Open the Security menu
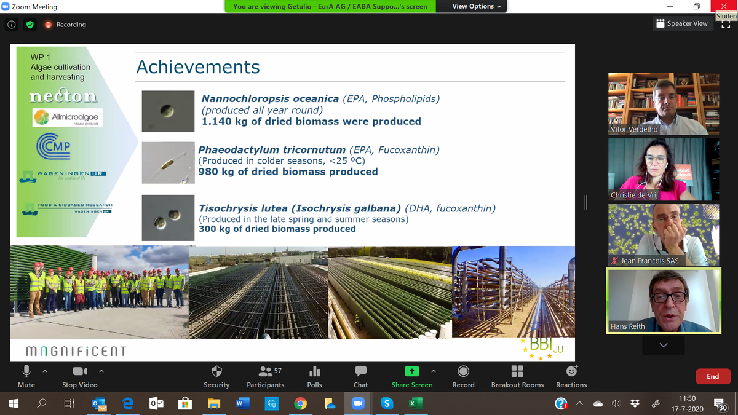The width and height of the screenshot is (738, 415). tap(216, 376)
